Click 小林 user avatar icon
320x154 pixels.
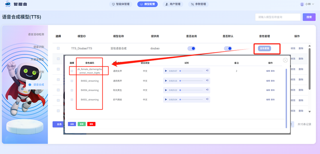[x=302, y=4]
